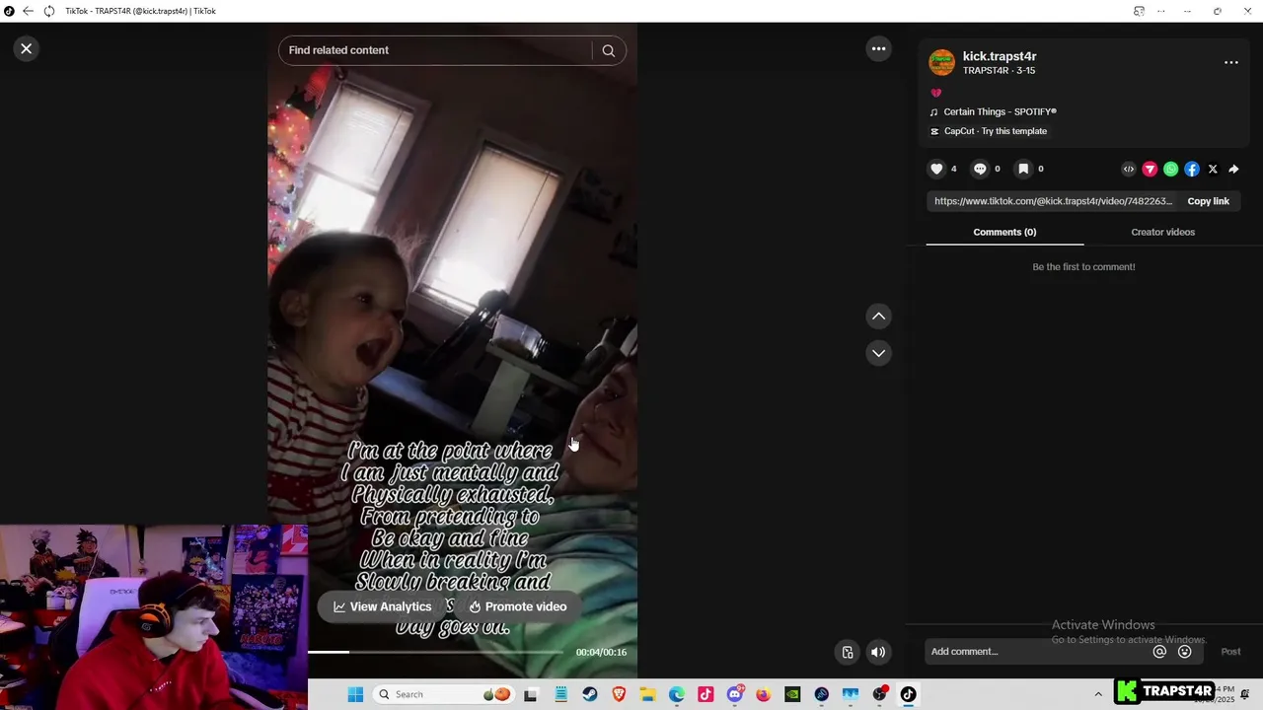Expand more share options arrow
The width and height of the screenshot is (1263, 710).
click(1233, 169)
